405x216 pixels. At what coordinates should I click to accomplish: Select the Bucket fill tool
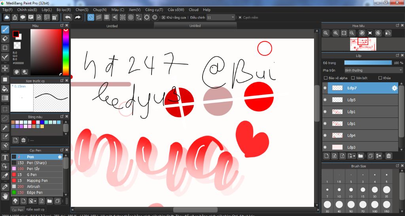(x=5, y=89)
